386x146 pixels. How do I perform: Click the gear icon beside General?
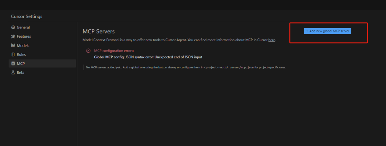point(13,27)
